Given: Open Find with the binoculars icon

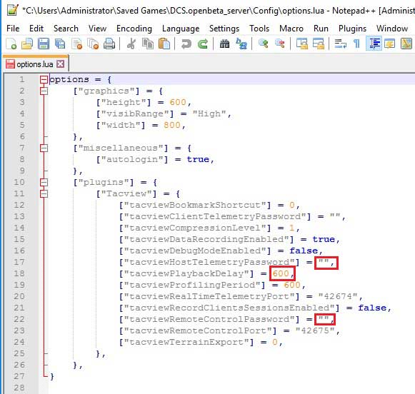Looking at the screenshot, I should pos(225,44).
